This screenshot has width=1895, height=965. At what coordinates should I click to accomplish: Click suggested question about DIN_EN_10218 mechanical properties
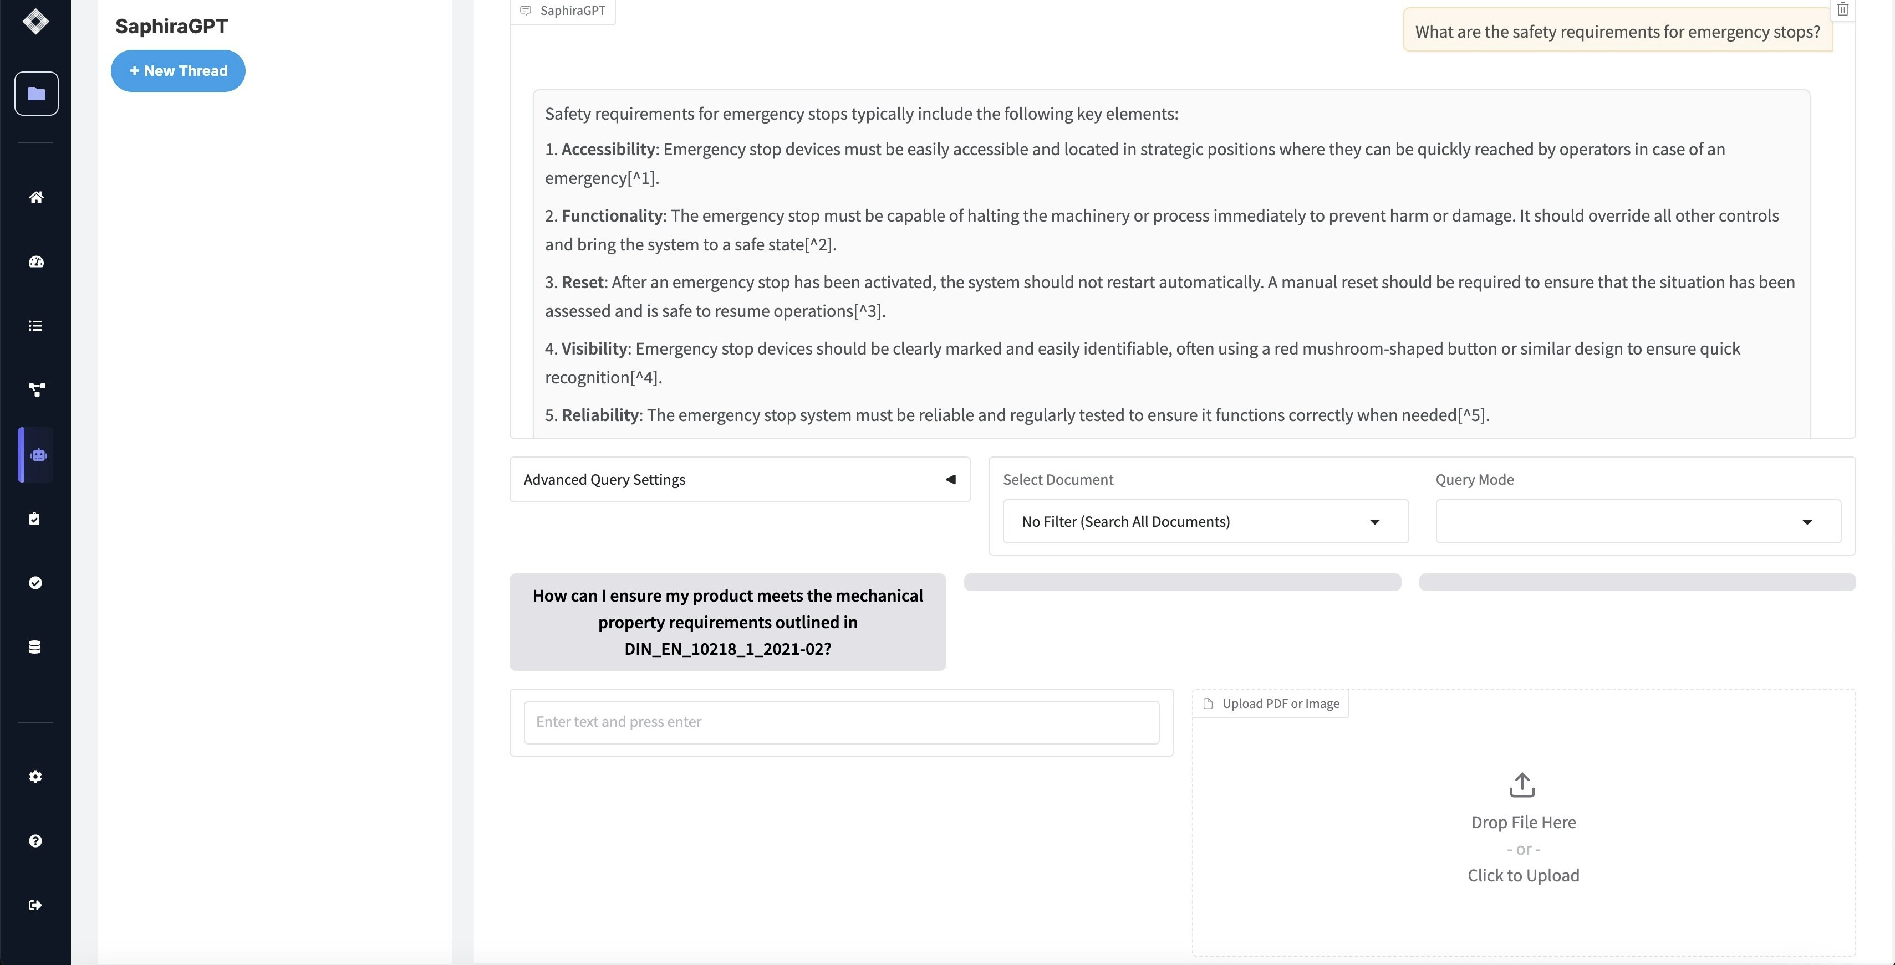727,622
